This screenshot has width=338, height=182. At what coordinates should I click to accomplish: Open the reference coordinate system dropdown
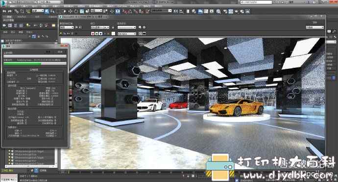point(96,11)
